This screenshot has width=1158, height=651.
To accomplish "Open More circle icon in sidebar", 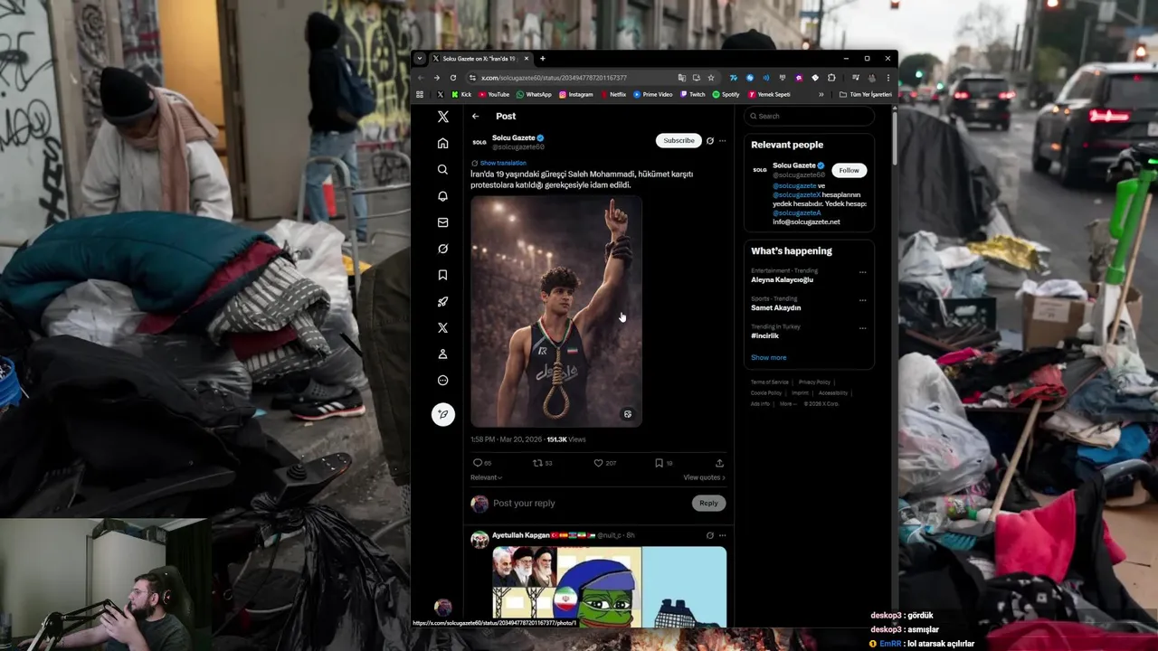I will coord(442,380).
